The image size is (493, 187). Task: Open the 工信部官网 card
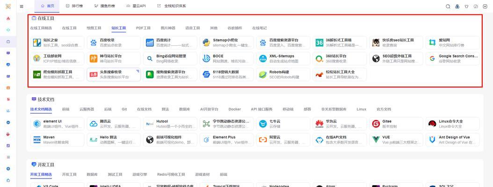(x=57, y=58)
